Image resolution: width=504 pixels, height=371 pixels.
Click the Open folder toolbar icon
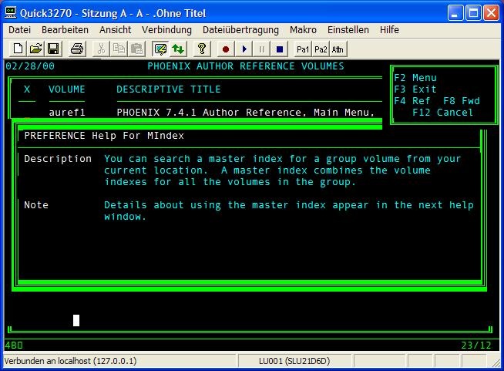click(x=35, y=49)
